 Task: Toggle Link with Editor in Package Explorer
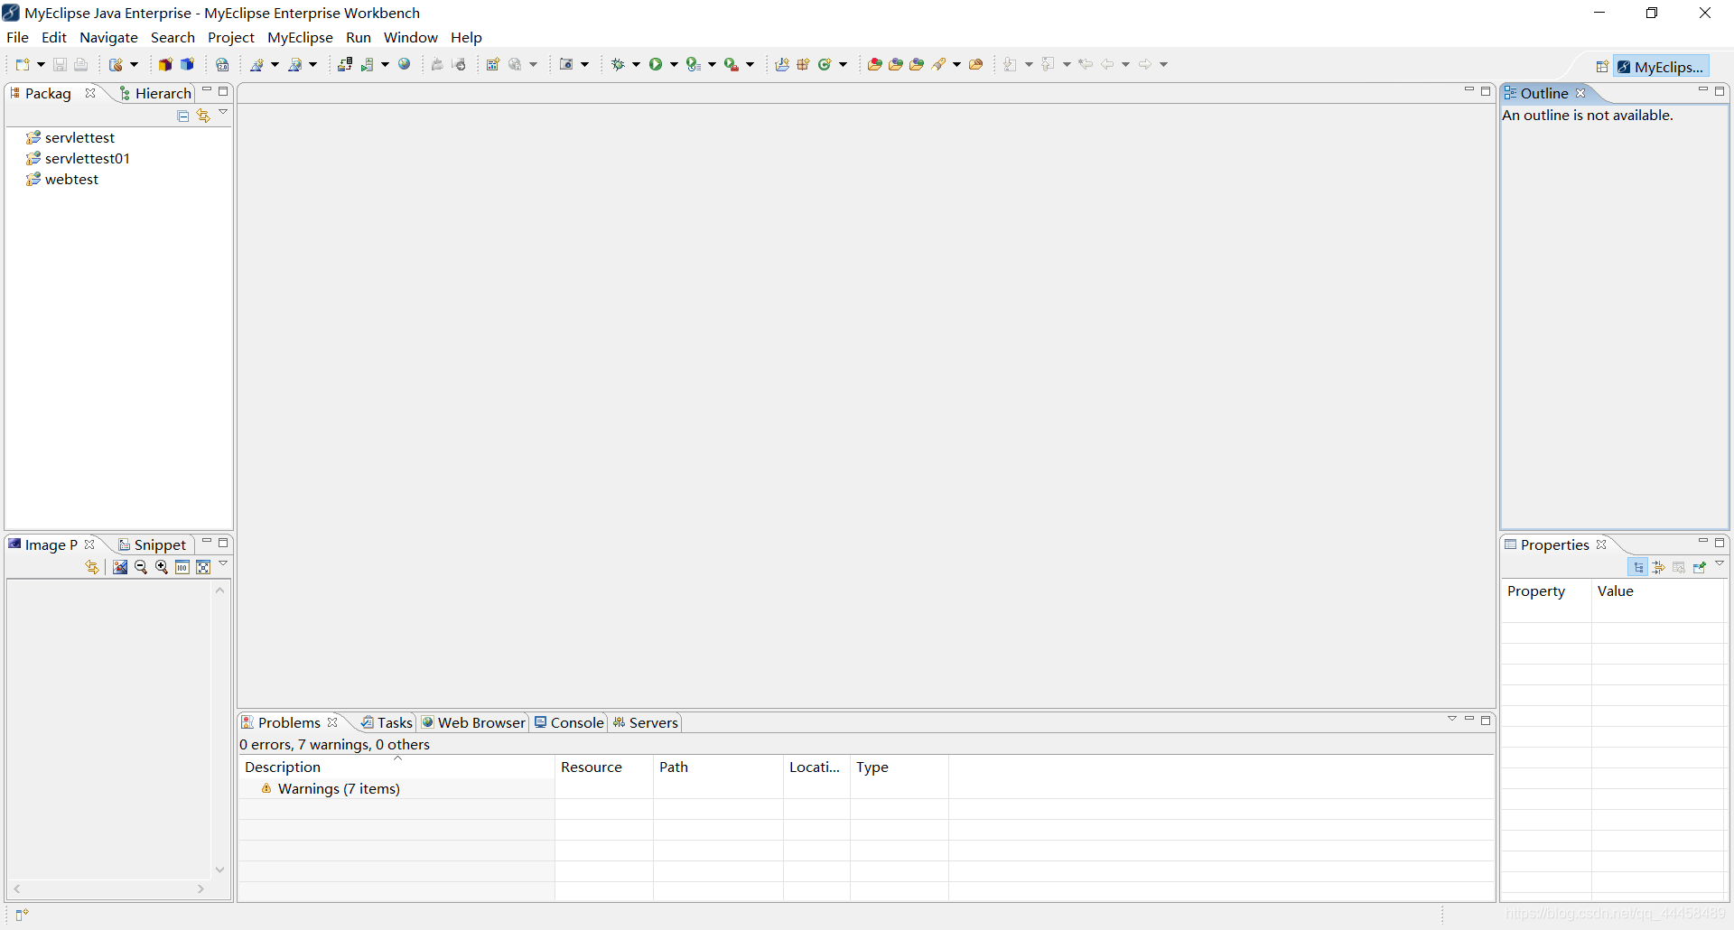pyautogui.click(x=203, y=116)
